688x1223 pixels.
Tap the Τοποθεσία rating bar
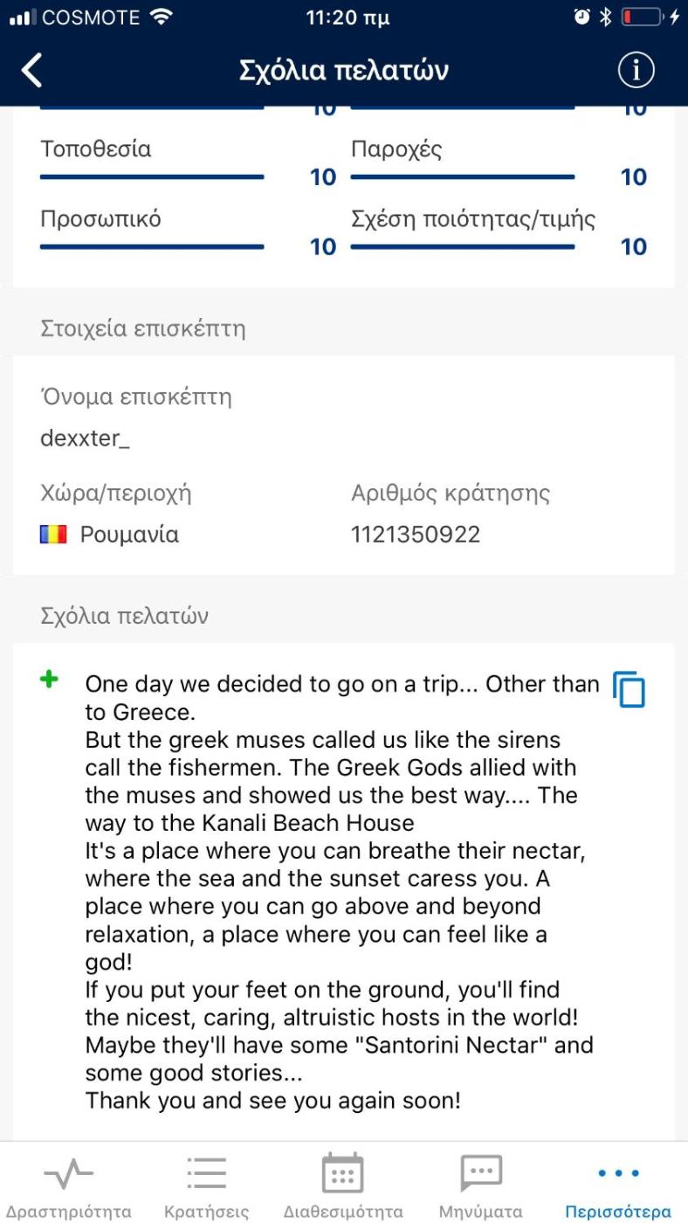(152, 176)
